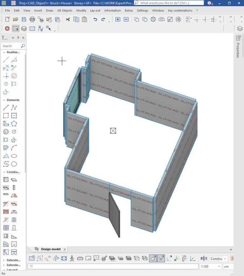Click the Print icon
Viewport: 244px width, 276px height.
[x=32, y=19]
